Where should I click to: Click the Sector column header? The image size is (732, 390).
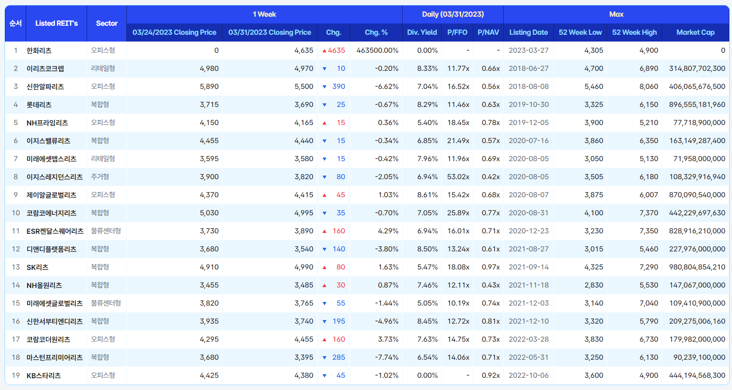coord(107,23)
